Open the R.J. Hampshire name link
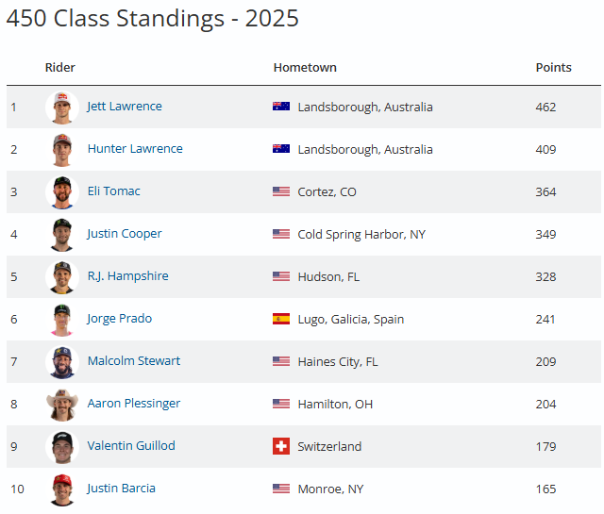604x514 pixels. (127, 276)
